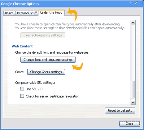Enable Use SSL 2.0 checkbox

click(22, 89)
